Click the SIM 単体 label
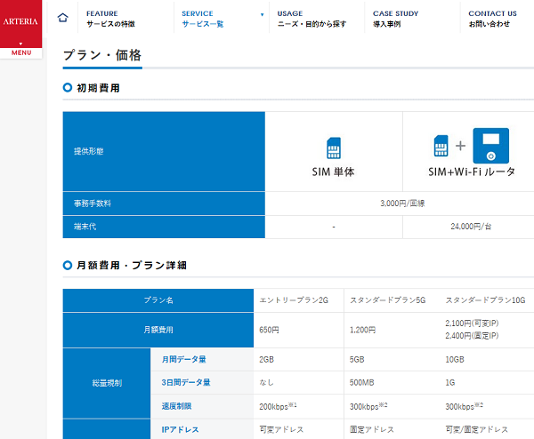 tap(334, 172)
